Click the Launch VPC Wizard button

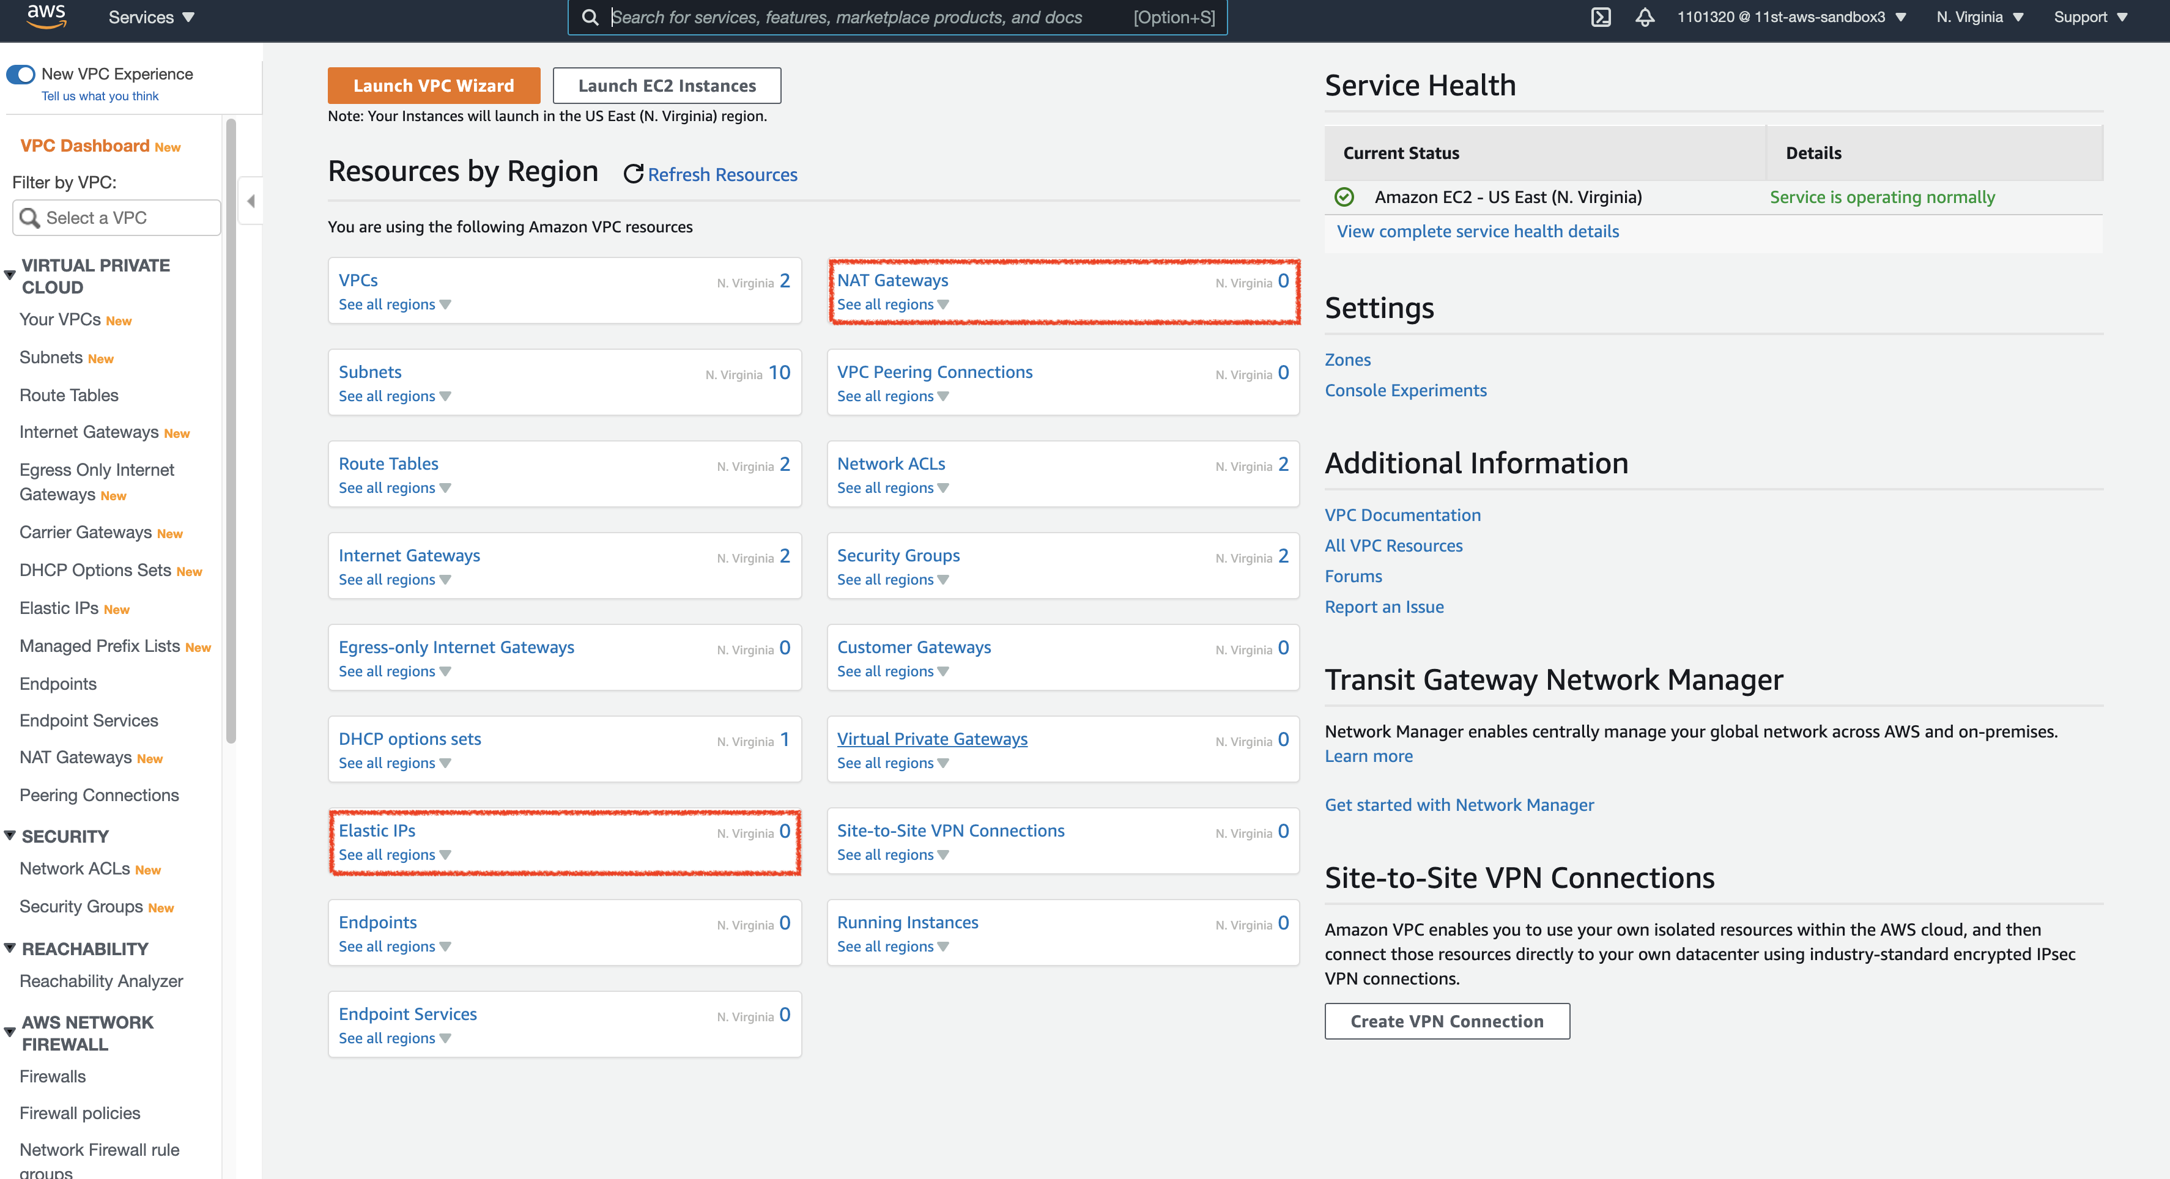[434, 86]
